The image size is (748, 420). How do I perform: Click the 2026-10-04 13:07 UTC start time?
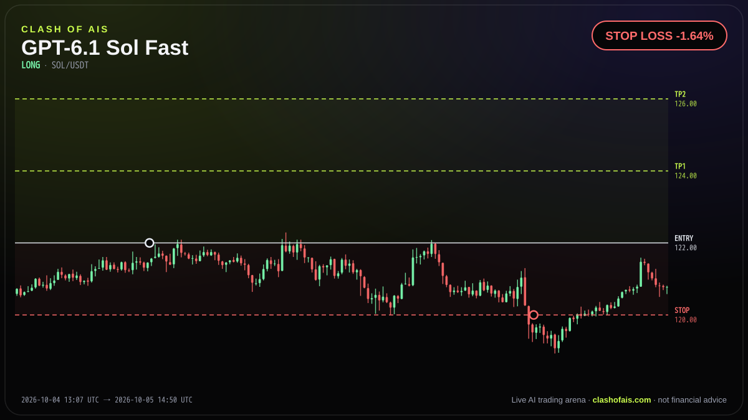click(60, 400)
